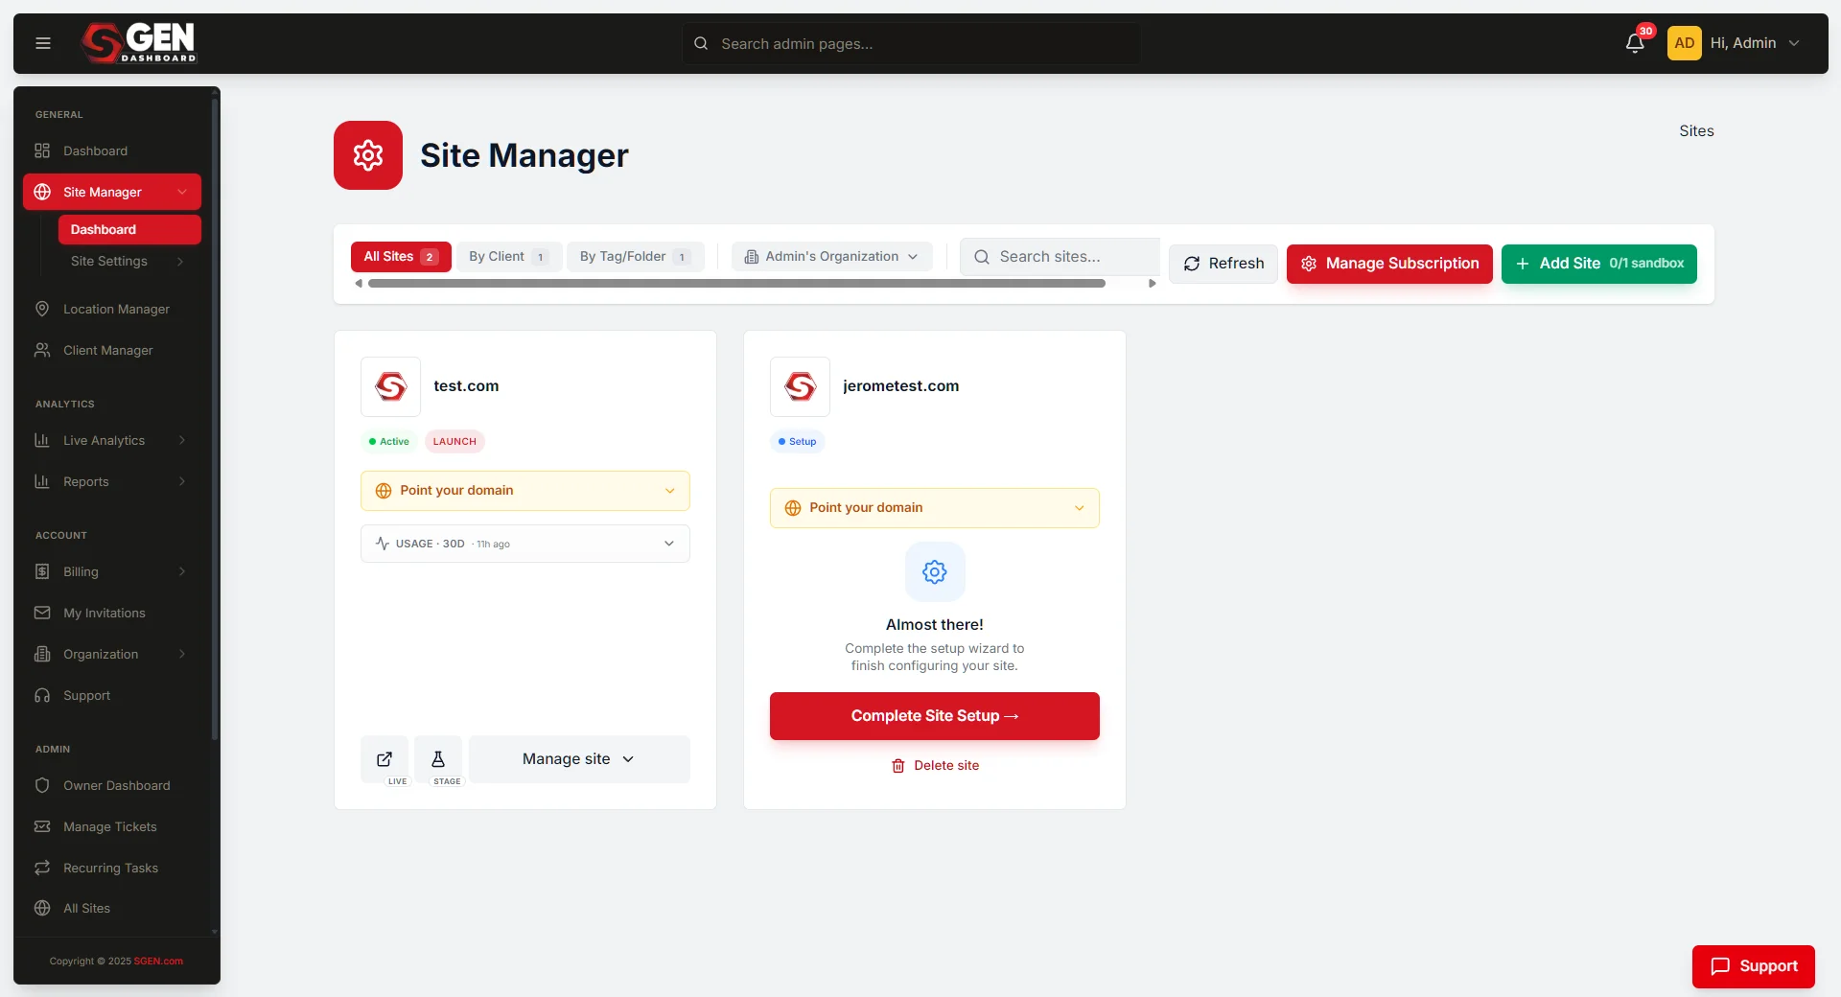Click the Live Analytics chart icon

point(42,440)
